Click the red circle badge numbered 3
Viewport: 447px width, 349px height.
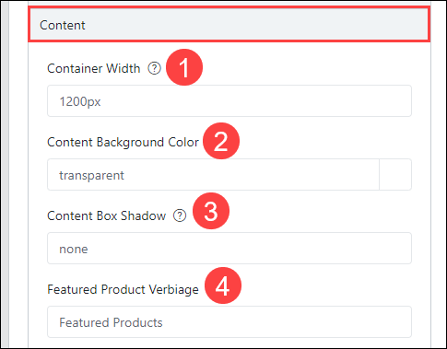[x=211, y=211]
